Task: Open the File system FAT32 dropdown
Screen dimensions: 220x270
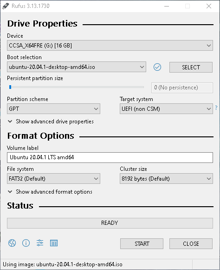Action: tap(53, 179)
